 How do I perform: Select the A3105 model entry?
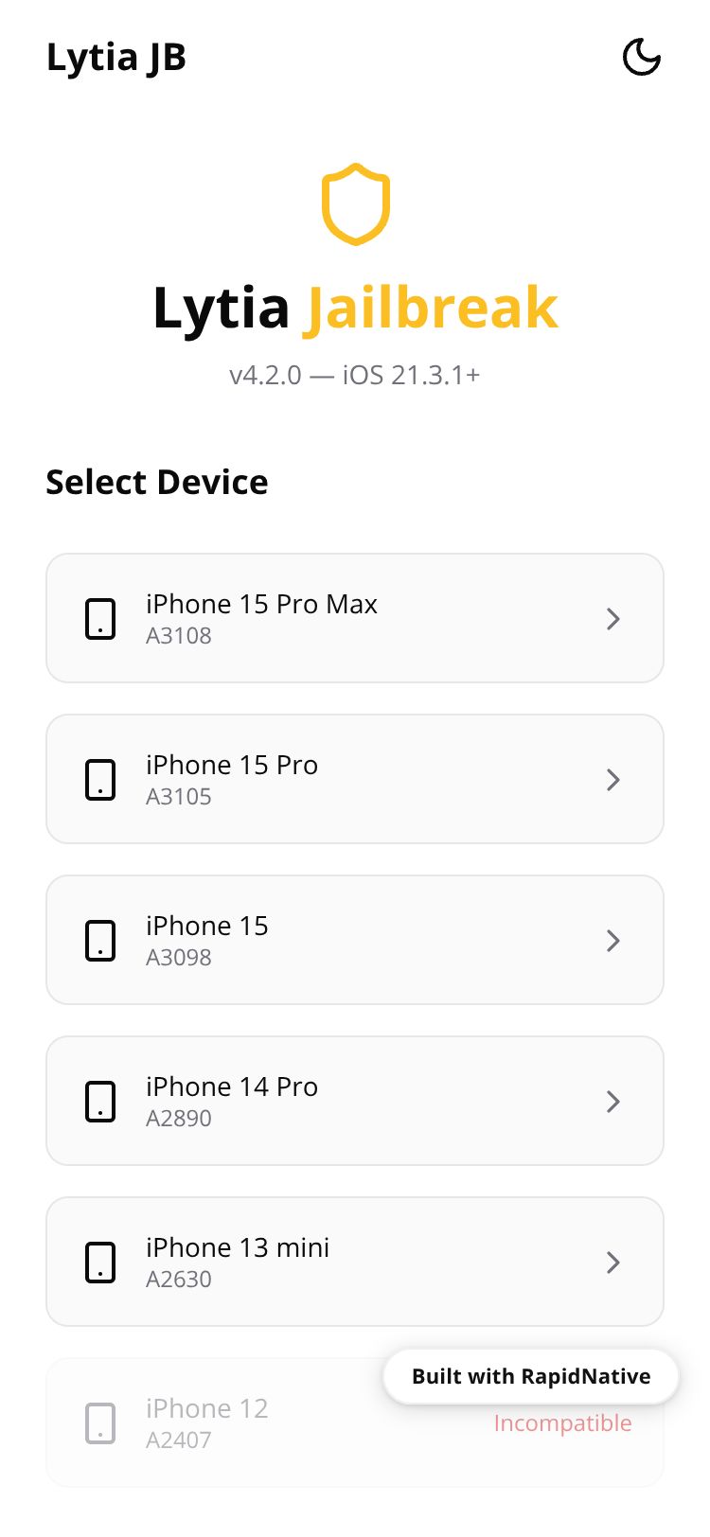coord(179,797)
